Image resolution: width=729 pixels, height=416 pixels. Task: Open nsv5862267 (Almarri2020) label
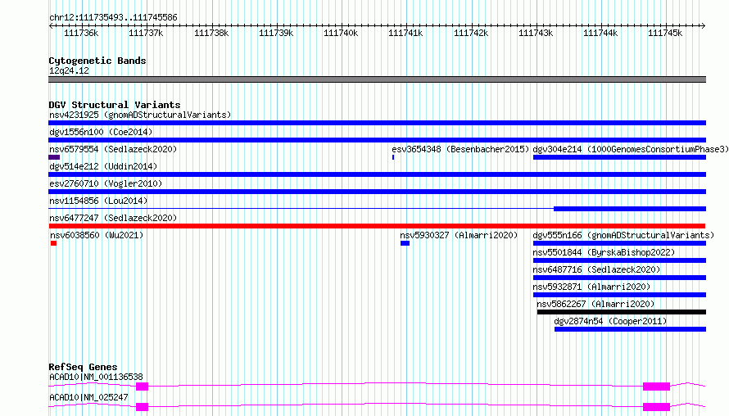tap(595, 304)
